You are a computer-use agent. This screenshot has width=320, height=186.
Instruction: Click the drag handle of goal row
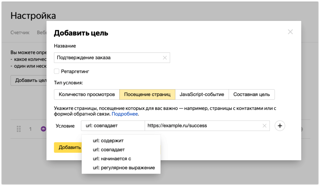(18, 129)
